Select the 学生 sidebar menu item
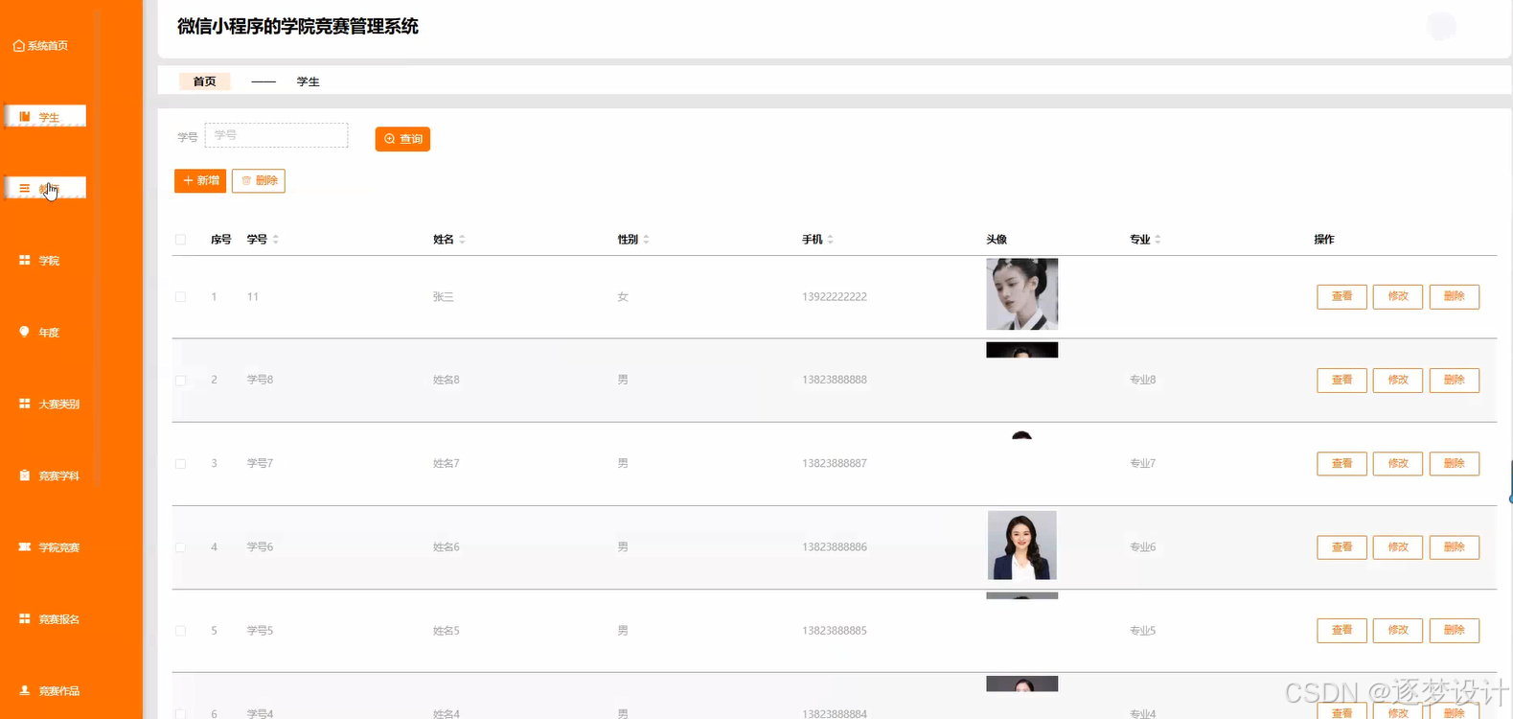Screen dimensions: 1513x719 45,116
